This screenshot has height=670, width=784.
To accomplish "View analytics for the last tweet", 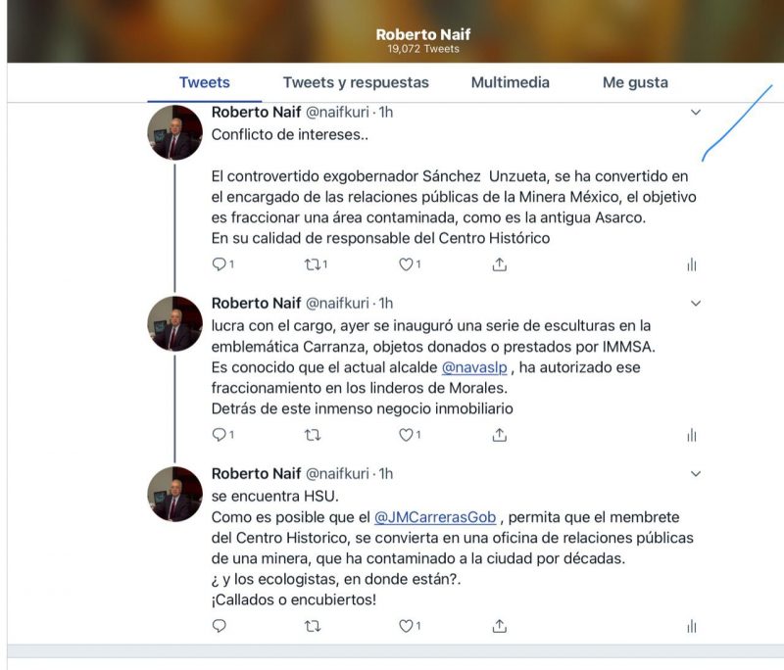I will click(x=692, y=626).
